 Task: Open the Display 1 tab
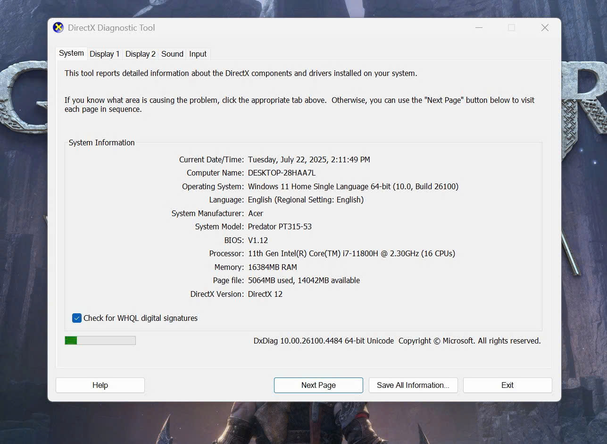[x=105, y=54]
